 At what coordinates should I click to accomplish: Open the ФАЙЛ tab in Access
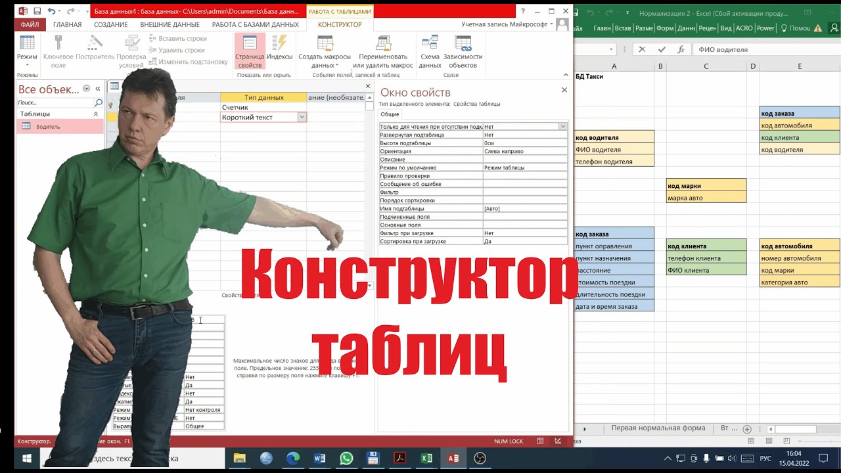[30, 25]
